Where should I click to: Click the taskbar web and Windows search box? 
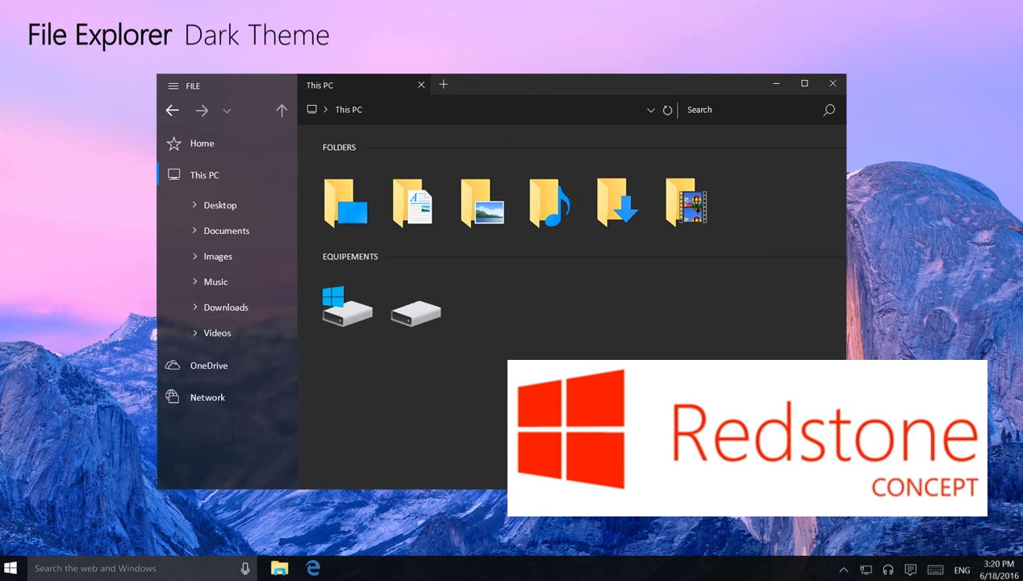140,568
